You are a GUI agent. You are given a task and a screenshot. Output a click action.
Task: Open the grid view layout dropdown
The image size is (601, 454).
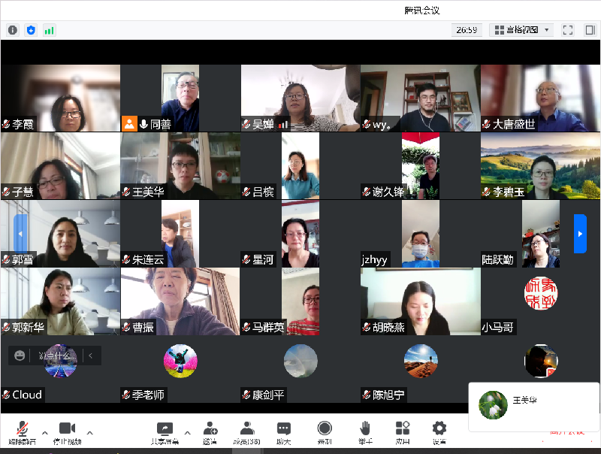coord(521,30)
